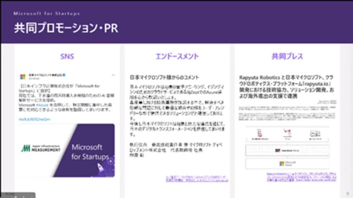
Task: Open the endorsement source link under the comment
Action: point(197,179)
